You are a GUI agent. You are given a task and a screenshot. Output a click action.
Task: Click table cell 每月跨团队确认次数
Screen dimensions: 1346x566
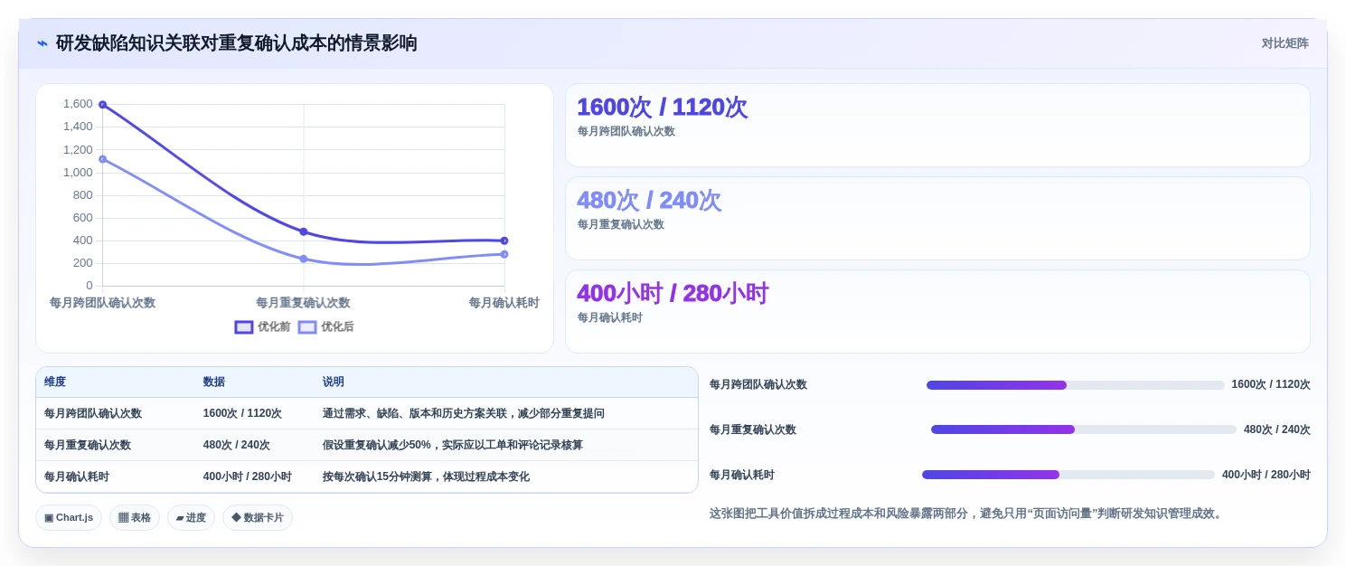pyautogui.click(x=93, y=413)
